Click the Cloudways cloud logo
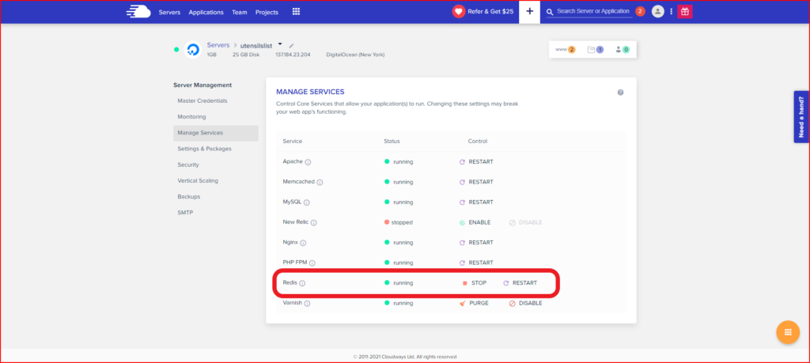The height and width of the screenshot is (363, 810). 138,12
